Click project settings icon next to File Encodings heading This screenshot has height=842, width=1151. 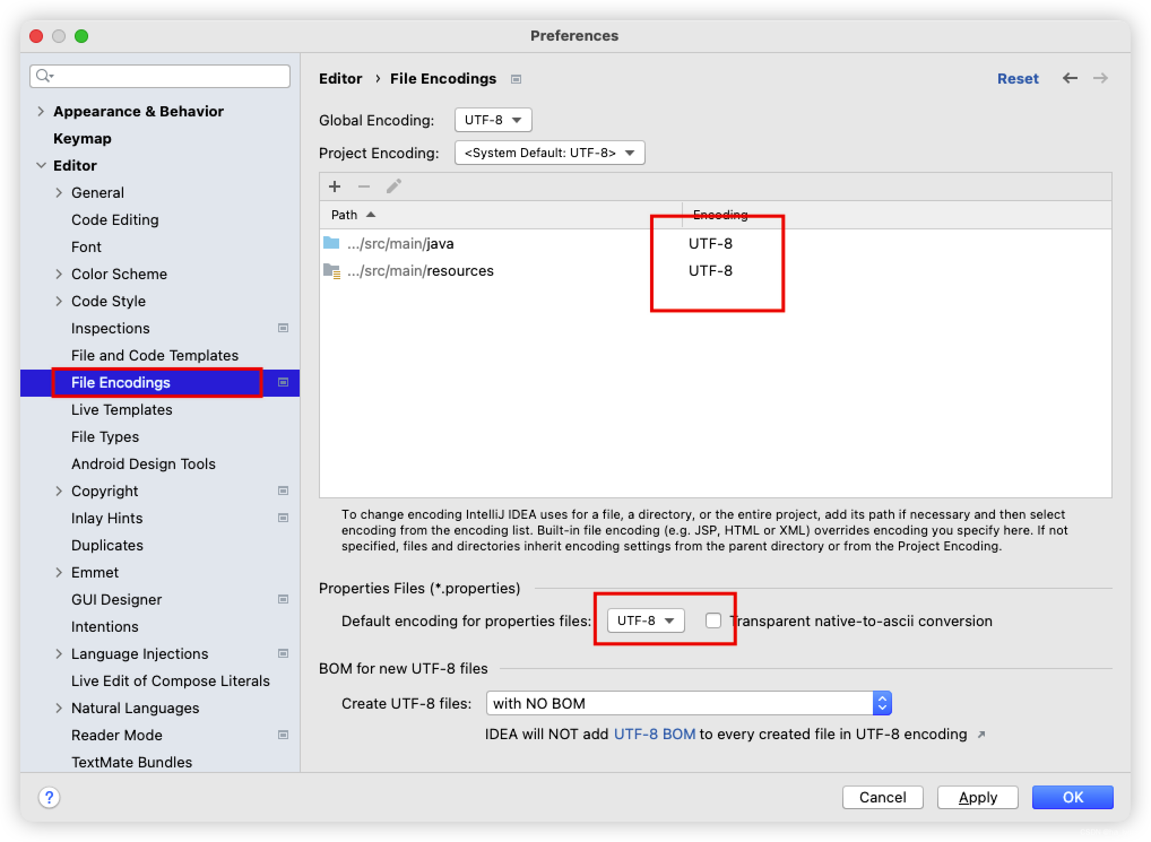516,79
